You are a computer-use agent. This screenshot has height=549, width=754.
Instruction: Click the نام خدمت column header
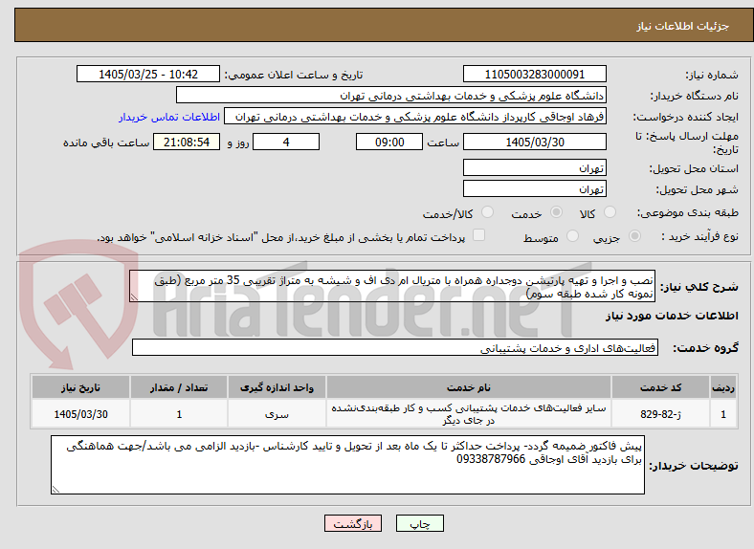coord(468,387)
